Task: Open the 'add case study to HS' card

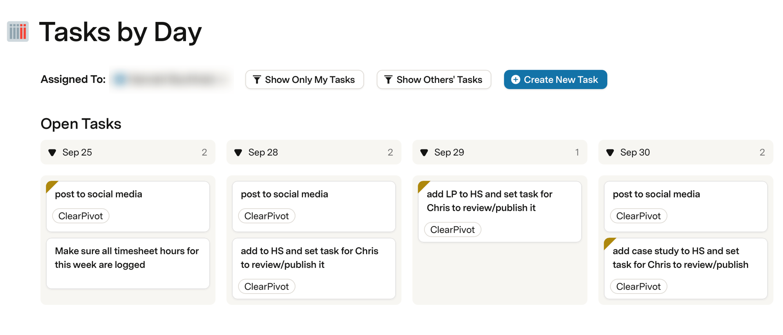Action: click(686, 269)
